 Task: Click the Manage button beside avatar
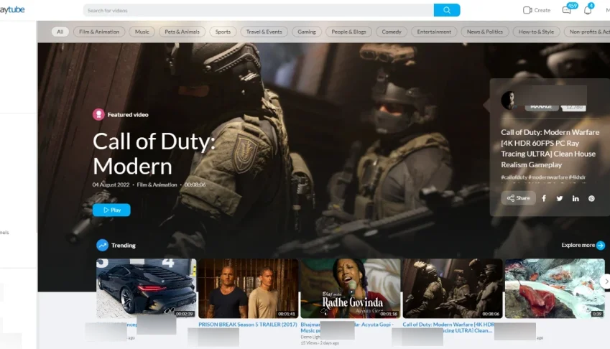[541, 107]
